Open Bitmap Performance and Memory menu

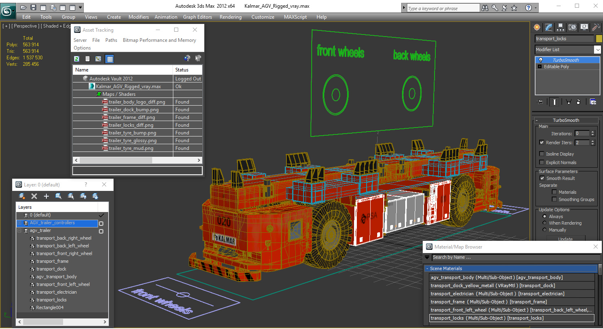[159, 40]
